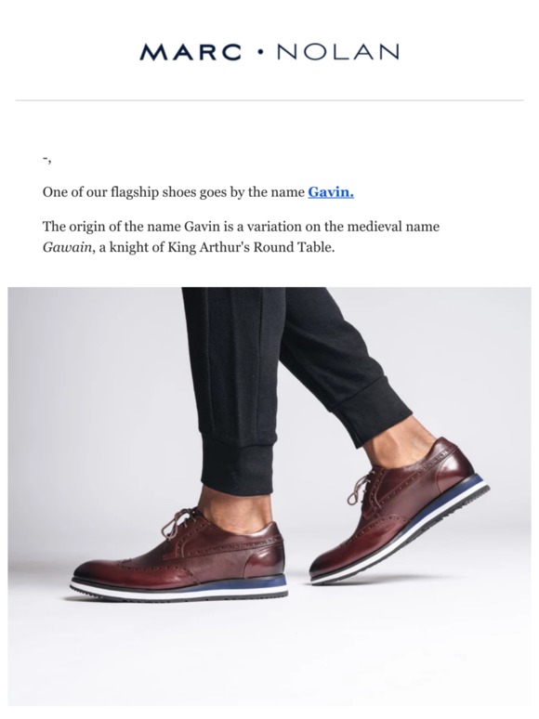The width and height of the screenshot is (539, 719).
Task: Click the word MARC in the logo
Action: click(x=191, y=52)
